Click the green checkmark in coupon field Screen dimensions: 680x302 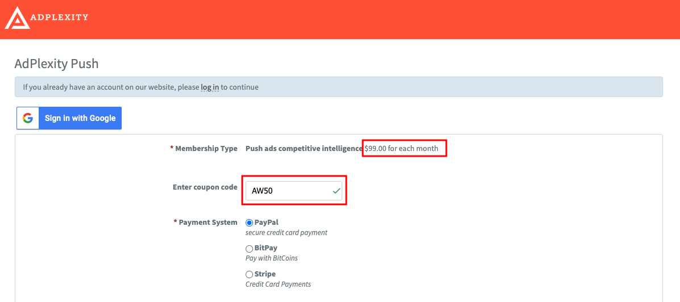click(337, 191)
